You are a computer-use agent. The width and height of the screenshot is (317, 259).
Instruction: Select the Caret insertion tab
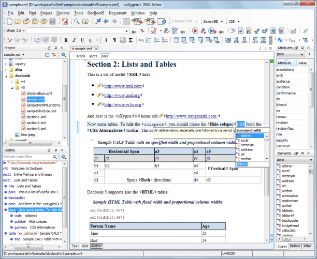282,246
